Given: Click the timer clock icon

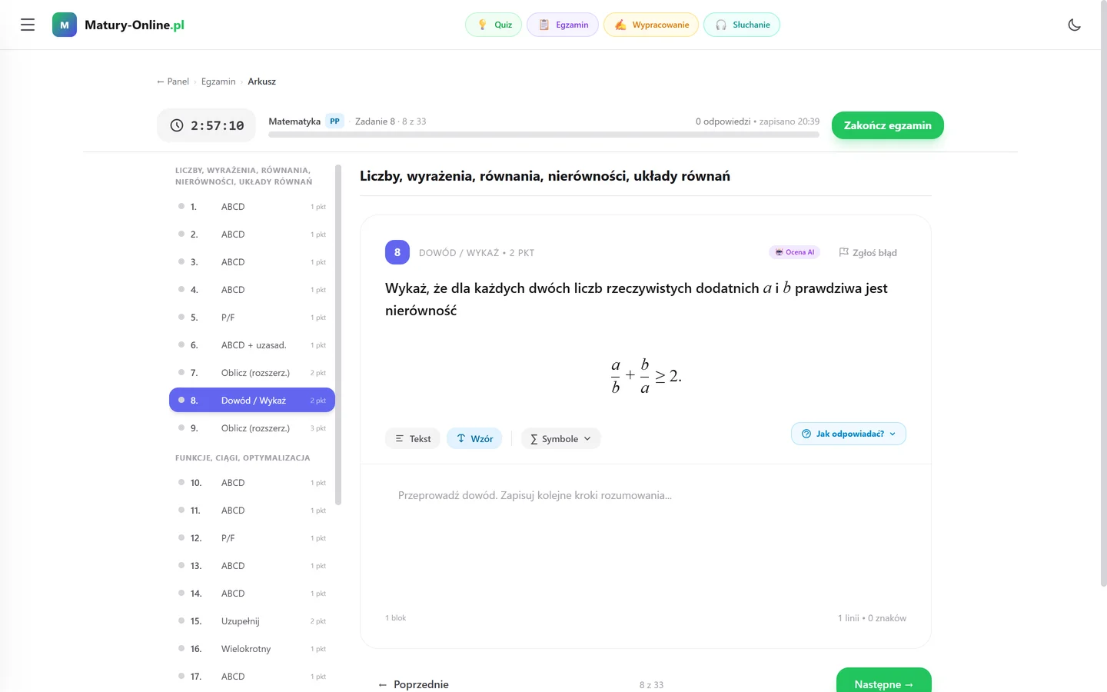Looking at the screenshot, I should coord(177,125).
